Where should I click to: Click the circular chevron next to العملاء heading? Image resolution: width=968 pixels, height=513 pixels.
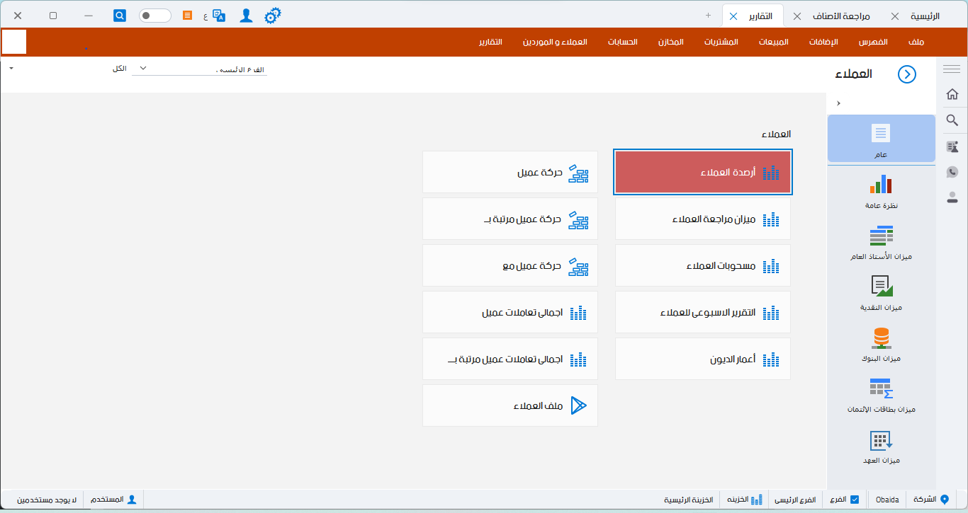point(906,74)
